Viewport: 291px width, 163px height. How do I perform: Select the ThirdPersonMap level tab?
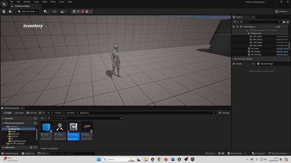pyautogui.click(x=22, y=6)
